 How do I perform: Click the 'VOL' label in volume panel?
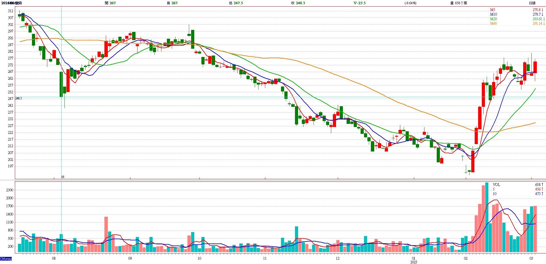(496, 185)
